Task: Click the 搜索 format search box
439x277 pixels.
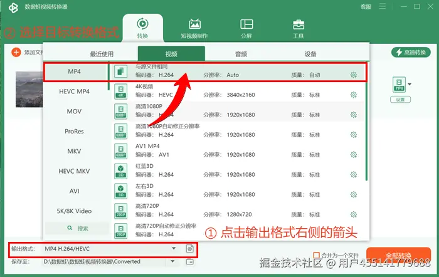Action: [77, 228]
